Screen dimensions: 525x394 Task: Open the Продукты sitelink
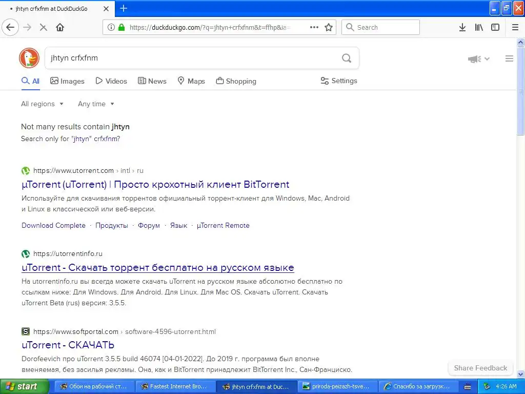[112, 226]
